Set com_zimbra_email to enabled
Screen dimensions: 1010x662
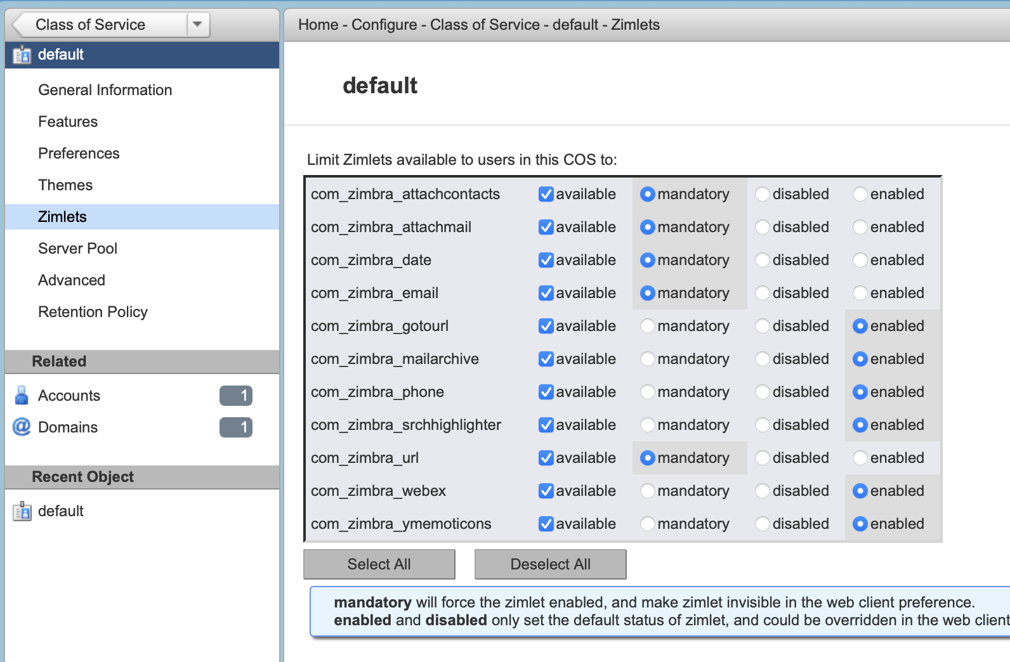point(860,293)
